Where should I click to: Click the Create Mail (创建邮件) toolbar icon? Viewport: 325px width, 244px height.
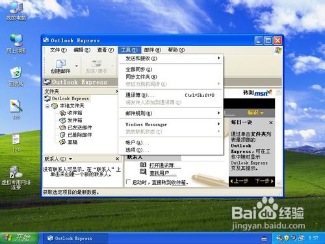coord(60,66)
